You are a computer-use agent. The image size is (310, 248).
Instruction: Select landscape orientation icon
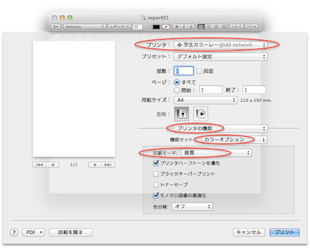pyautogui.click(x=200, y=114)
